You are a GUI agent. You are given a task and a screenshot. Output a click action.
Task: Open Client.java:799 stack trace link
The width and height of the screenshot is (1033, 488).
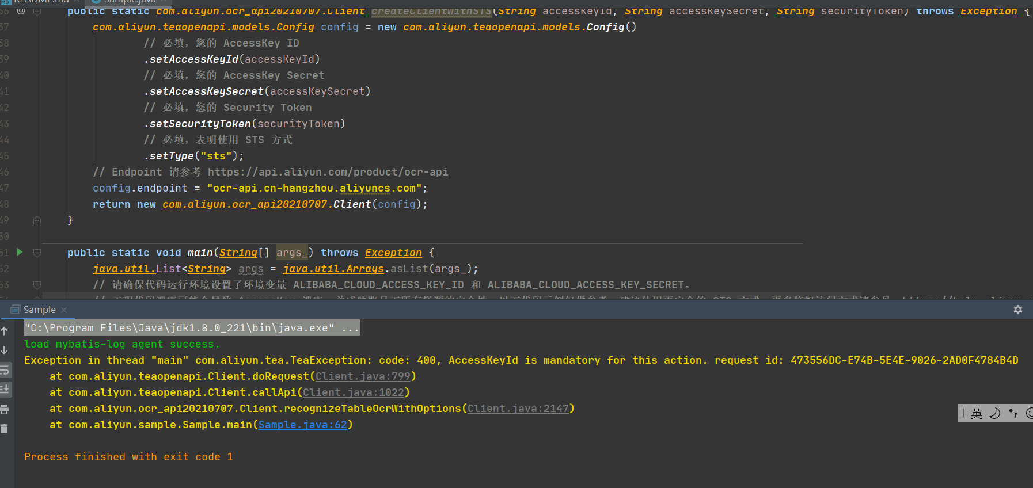[x=363, y=376]
